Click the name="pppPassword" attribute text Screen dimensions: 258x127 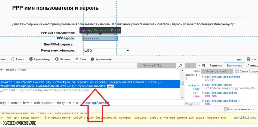point(29,82)
